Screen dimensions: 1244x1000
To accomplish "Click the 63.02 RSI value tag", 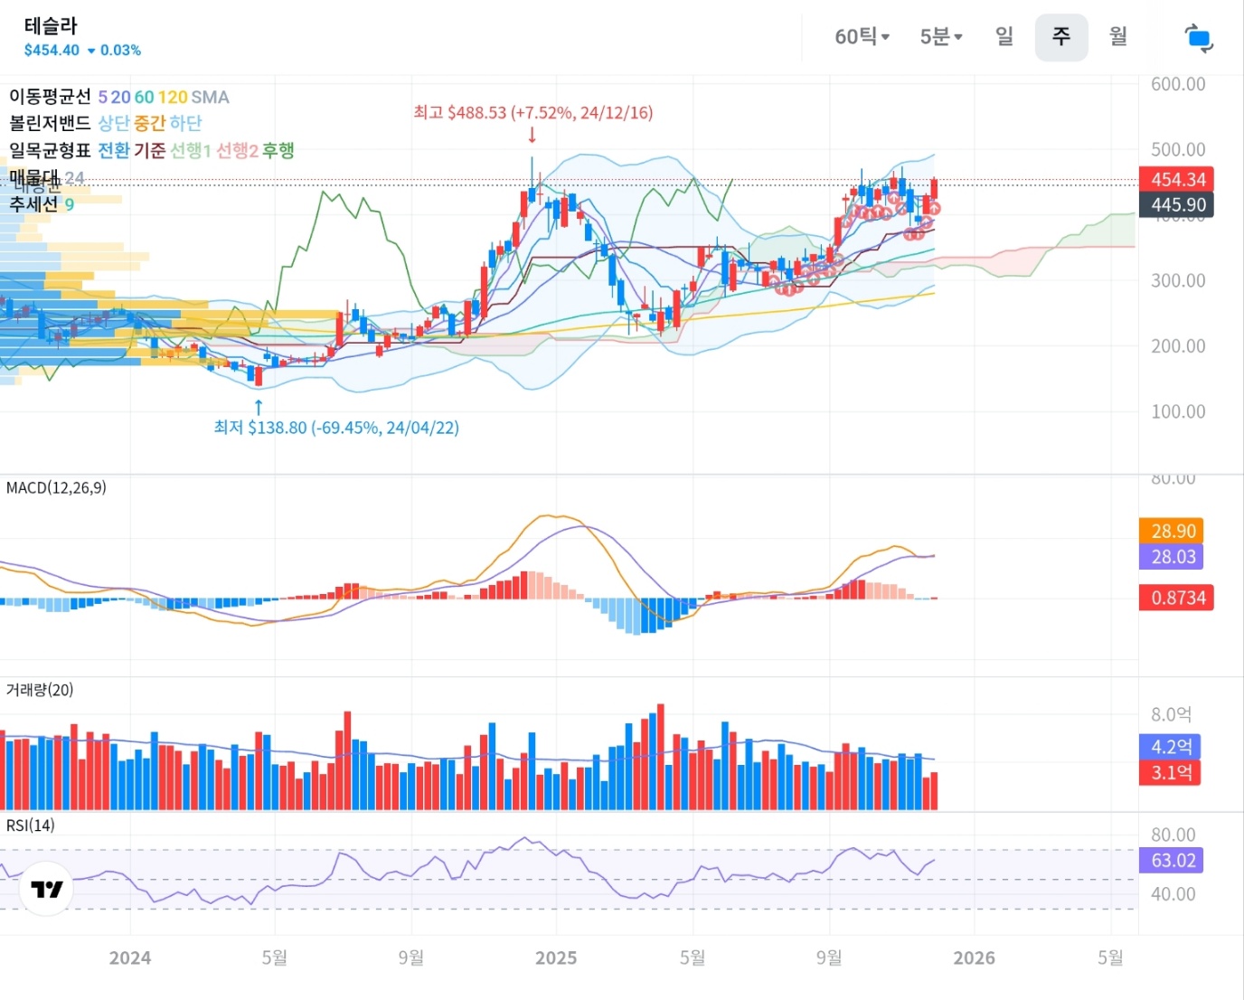I will coord(1173,860).
